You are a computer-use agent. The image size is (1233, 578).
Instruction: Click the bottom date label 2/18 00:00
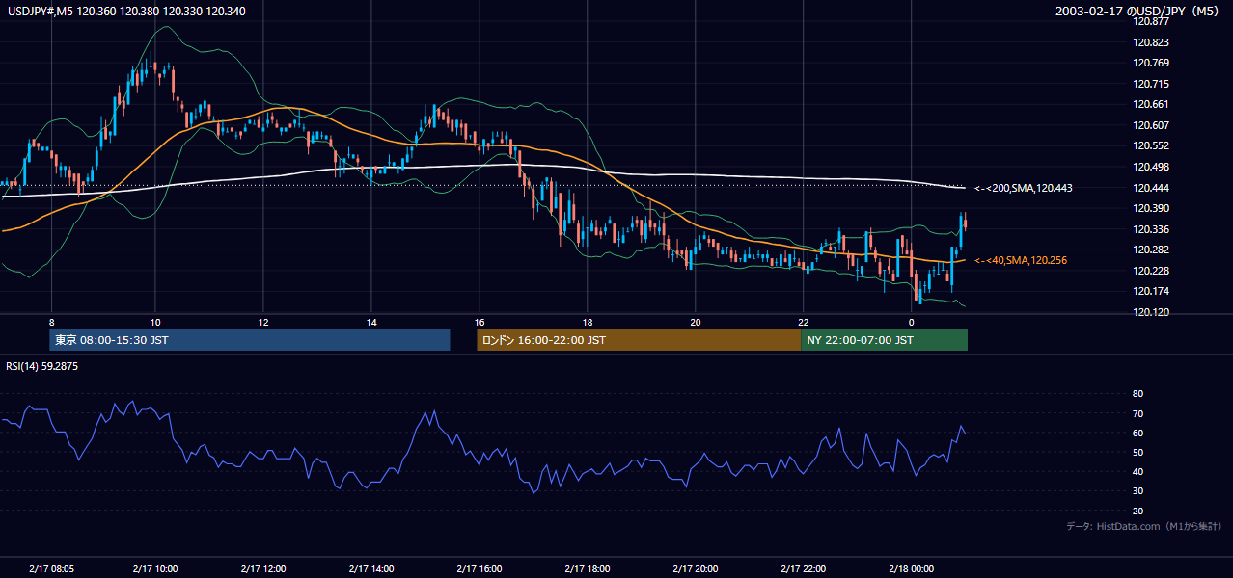click(x=912, y=569)
